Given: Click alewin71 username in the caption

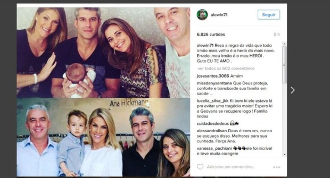Looking at the screenshot, I should point(205,46).
